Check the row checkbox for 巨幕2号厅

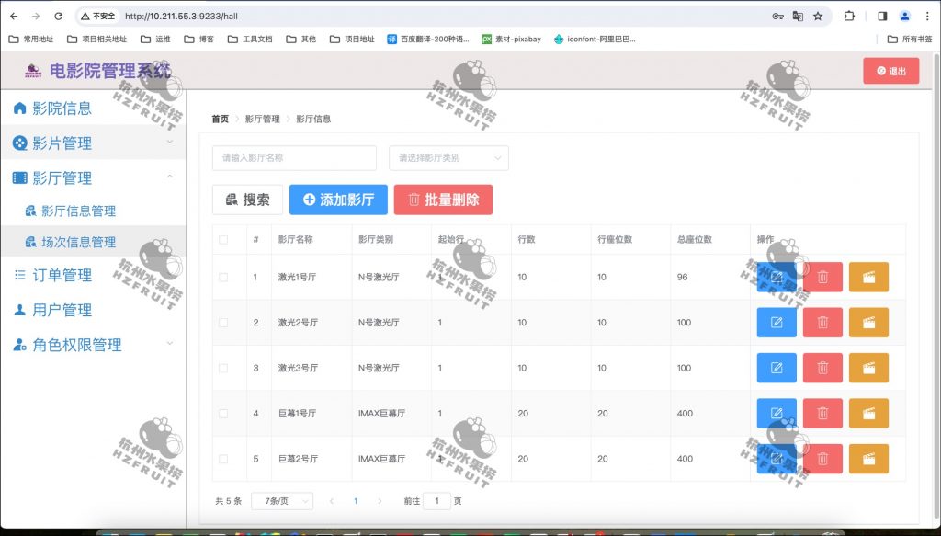[x=222, y=458]
